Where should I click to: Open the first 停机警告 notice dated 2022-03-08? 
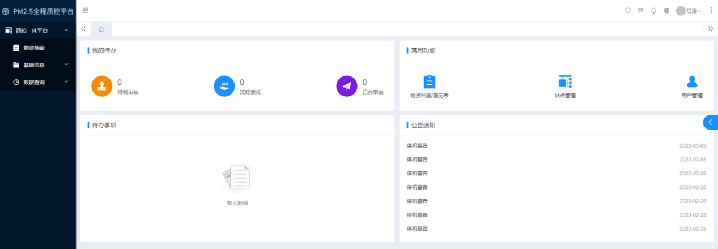(x=418, y=146)
